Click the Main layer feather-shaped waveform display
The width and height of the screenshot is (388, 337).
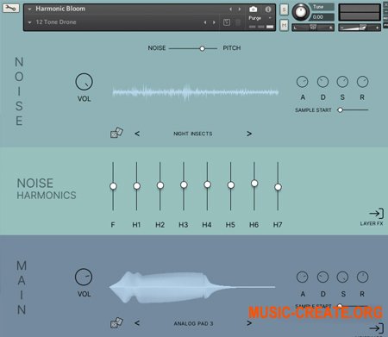(x=192, y=287)
